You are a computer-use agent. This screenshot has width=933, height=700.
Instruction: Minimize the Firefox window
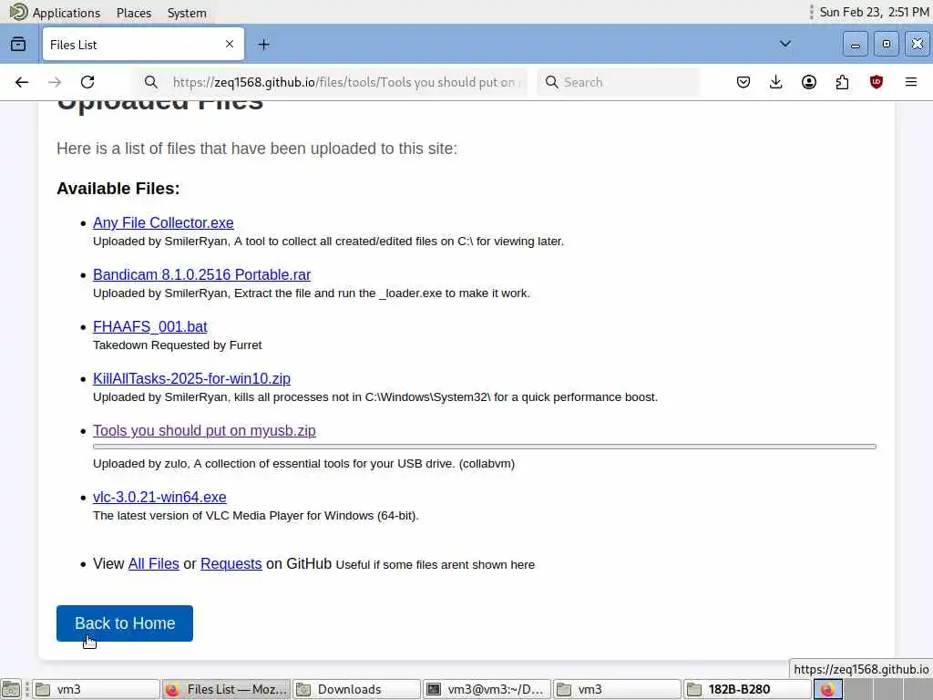855,44
